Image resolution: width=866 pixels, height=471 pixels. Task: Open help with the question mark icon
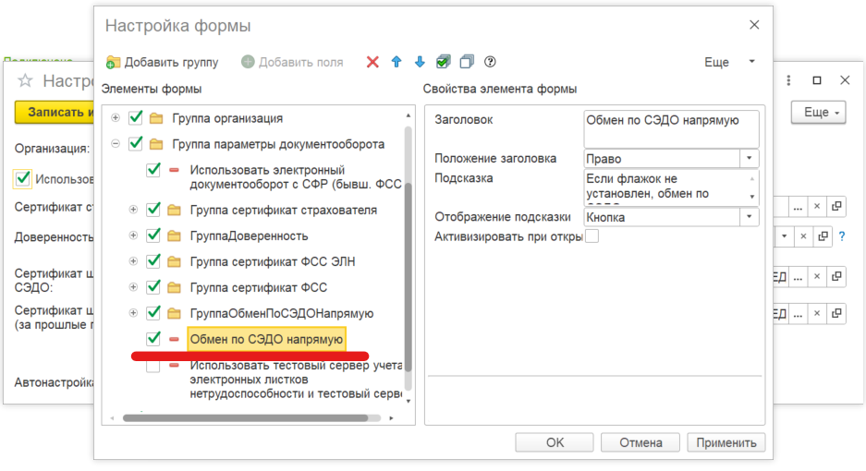pyautogui.click(x=490, y=62)
